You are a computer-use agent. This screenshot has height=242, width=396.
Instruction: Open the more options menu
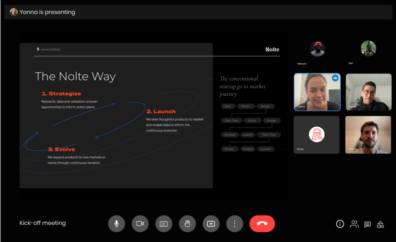(x=234, y=224)
